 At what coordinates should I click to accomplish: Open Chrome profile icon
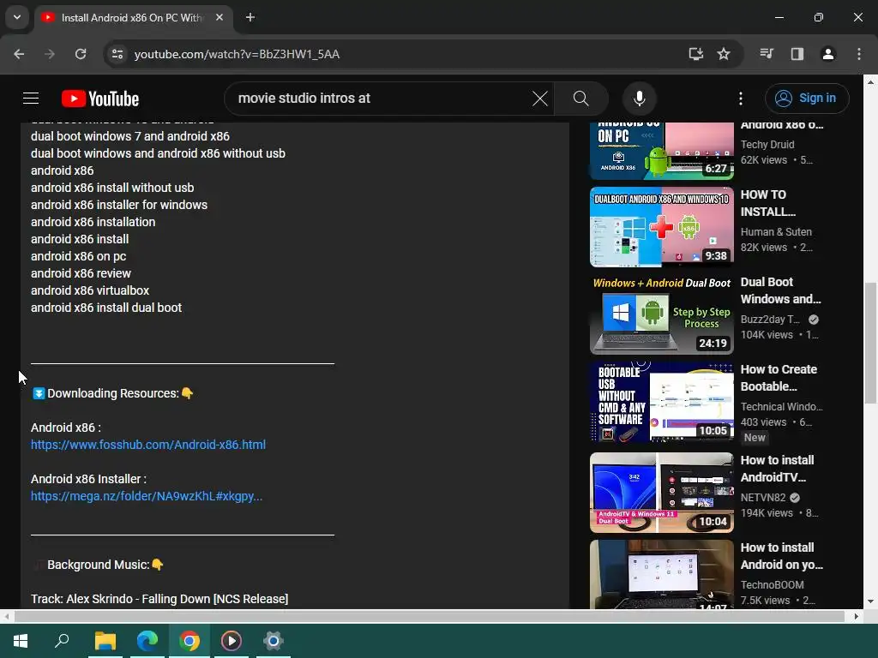coord(828,54)
